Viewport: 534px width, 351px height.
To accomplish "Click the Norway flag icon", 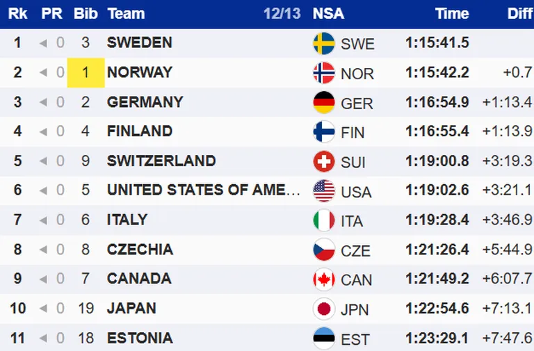I will tap(323, 73).
